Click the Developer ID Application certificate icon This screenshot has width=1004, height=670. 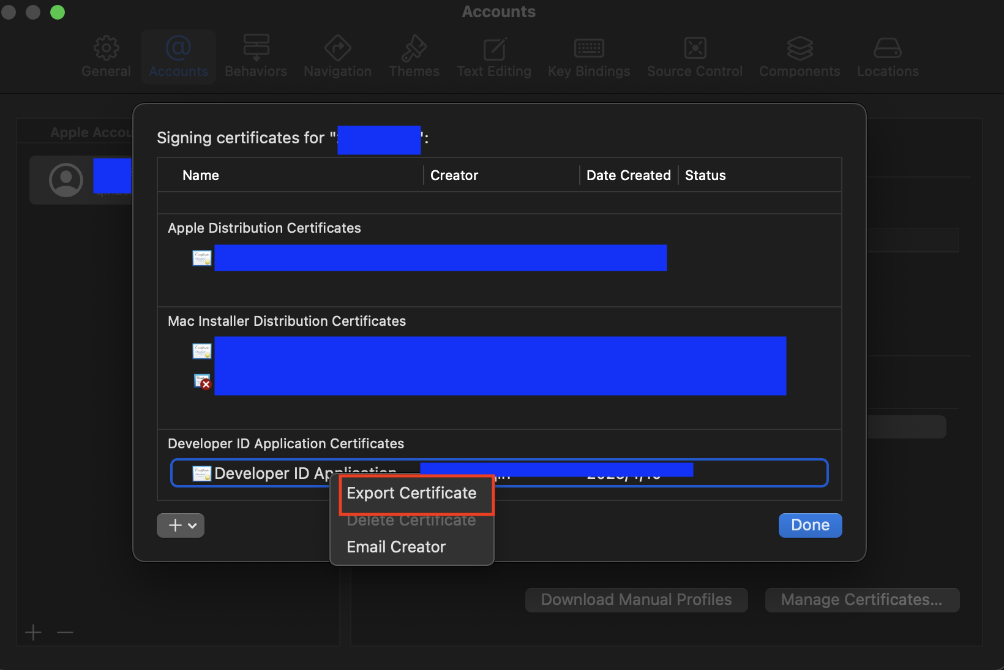tap(202, 473)
